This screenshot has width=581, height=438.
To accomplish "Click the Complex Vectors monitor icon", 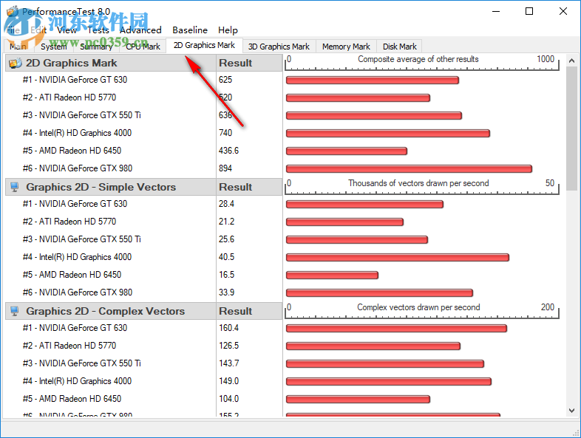I will click(x=15, y=311).
